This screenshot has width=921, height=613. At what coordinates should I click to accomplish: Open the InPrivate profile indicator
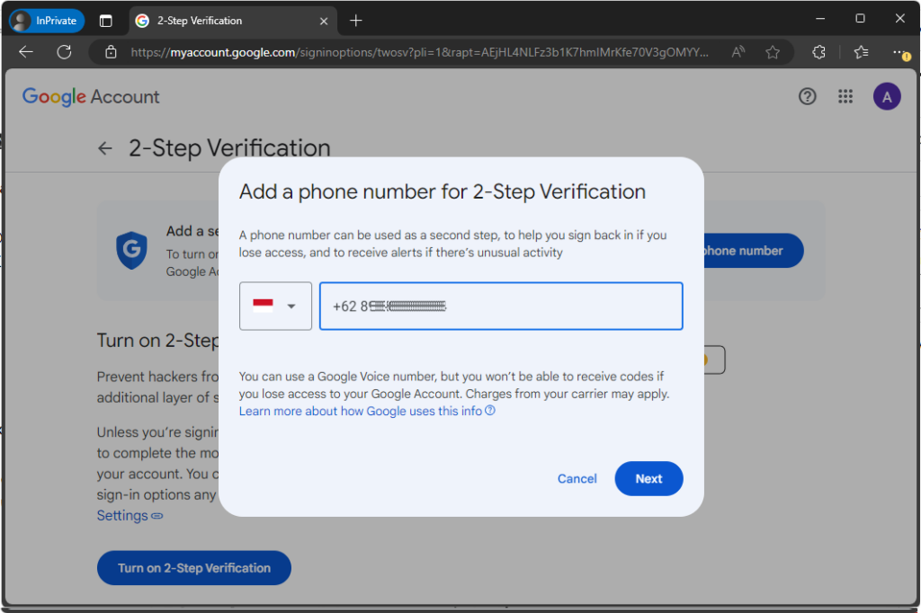coord(47,20)
